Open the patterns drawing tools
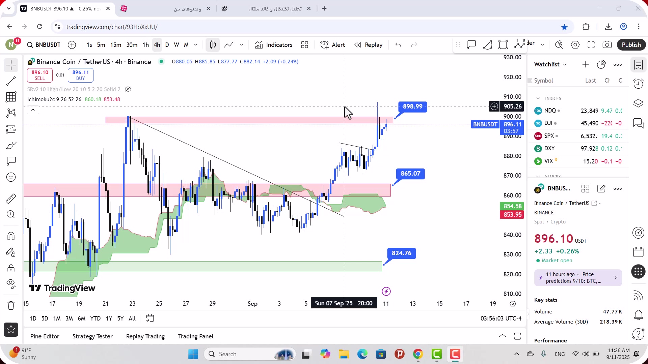Viewport: 648px width, 364px height. (x=11, y=113)
